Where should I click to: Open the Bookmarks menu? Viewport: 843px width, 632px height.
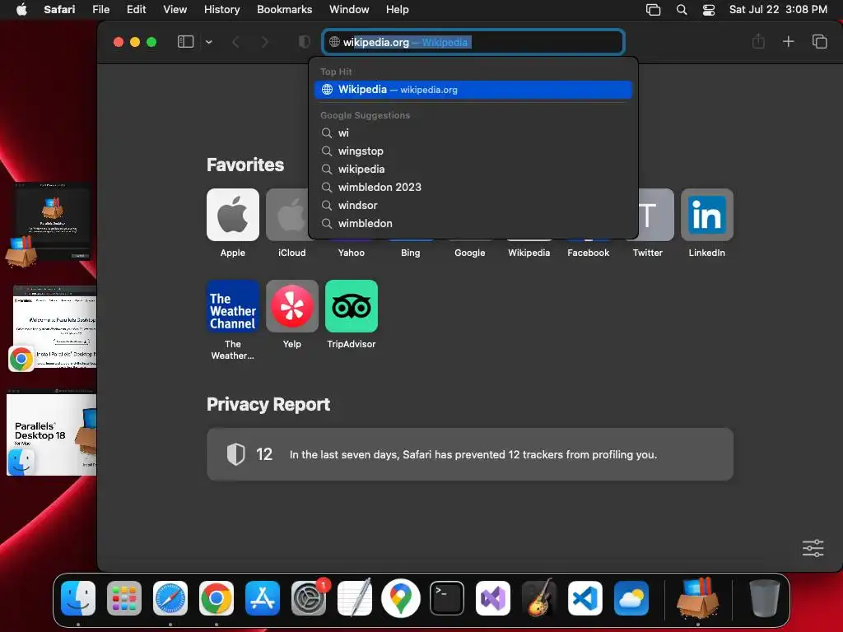click(x=284, y=10)
